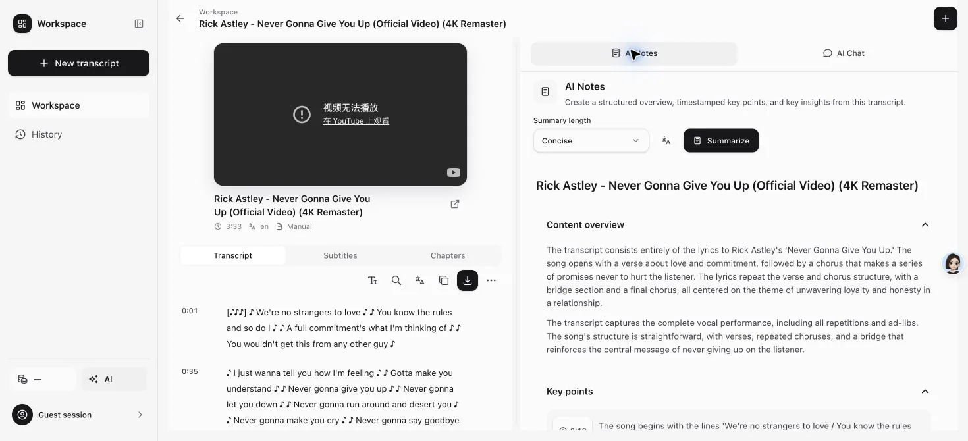Click the plus button at top right
This screenshot has height=441, width=968.
(x=945, y=18)
